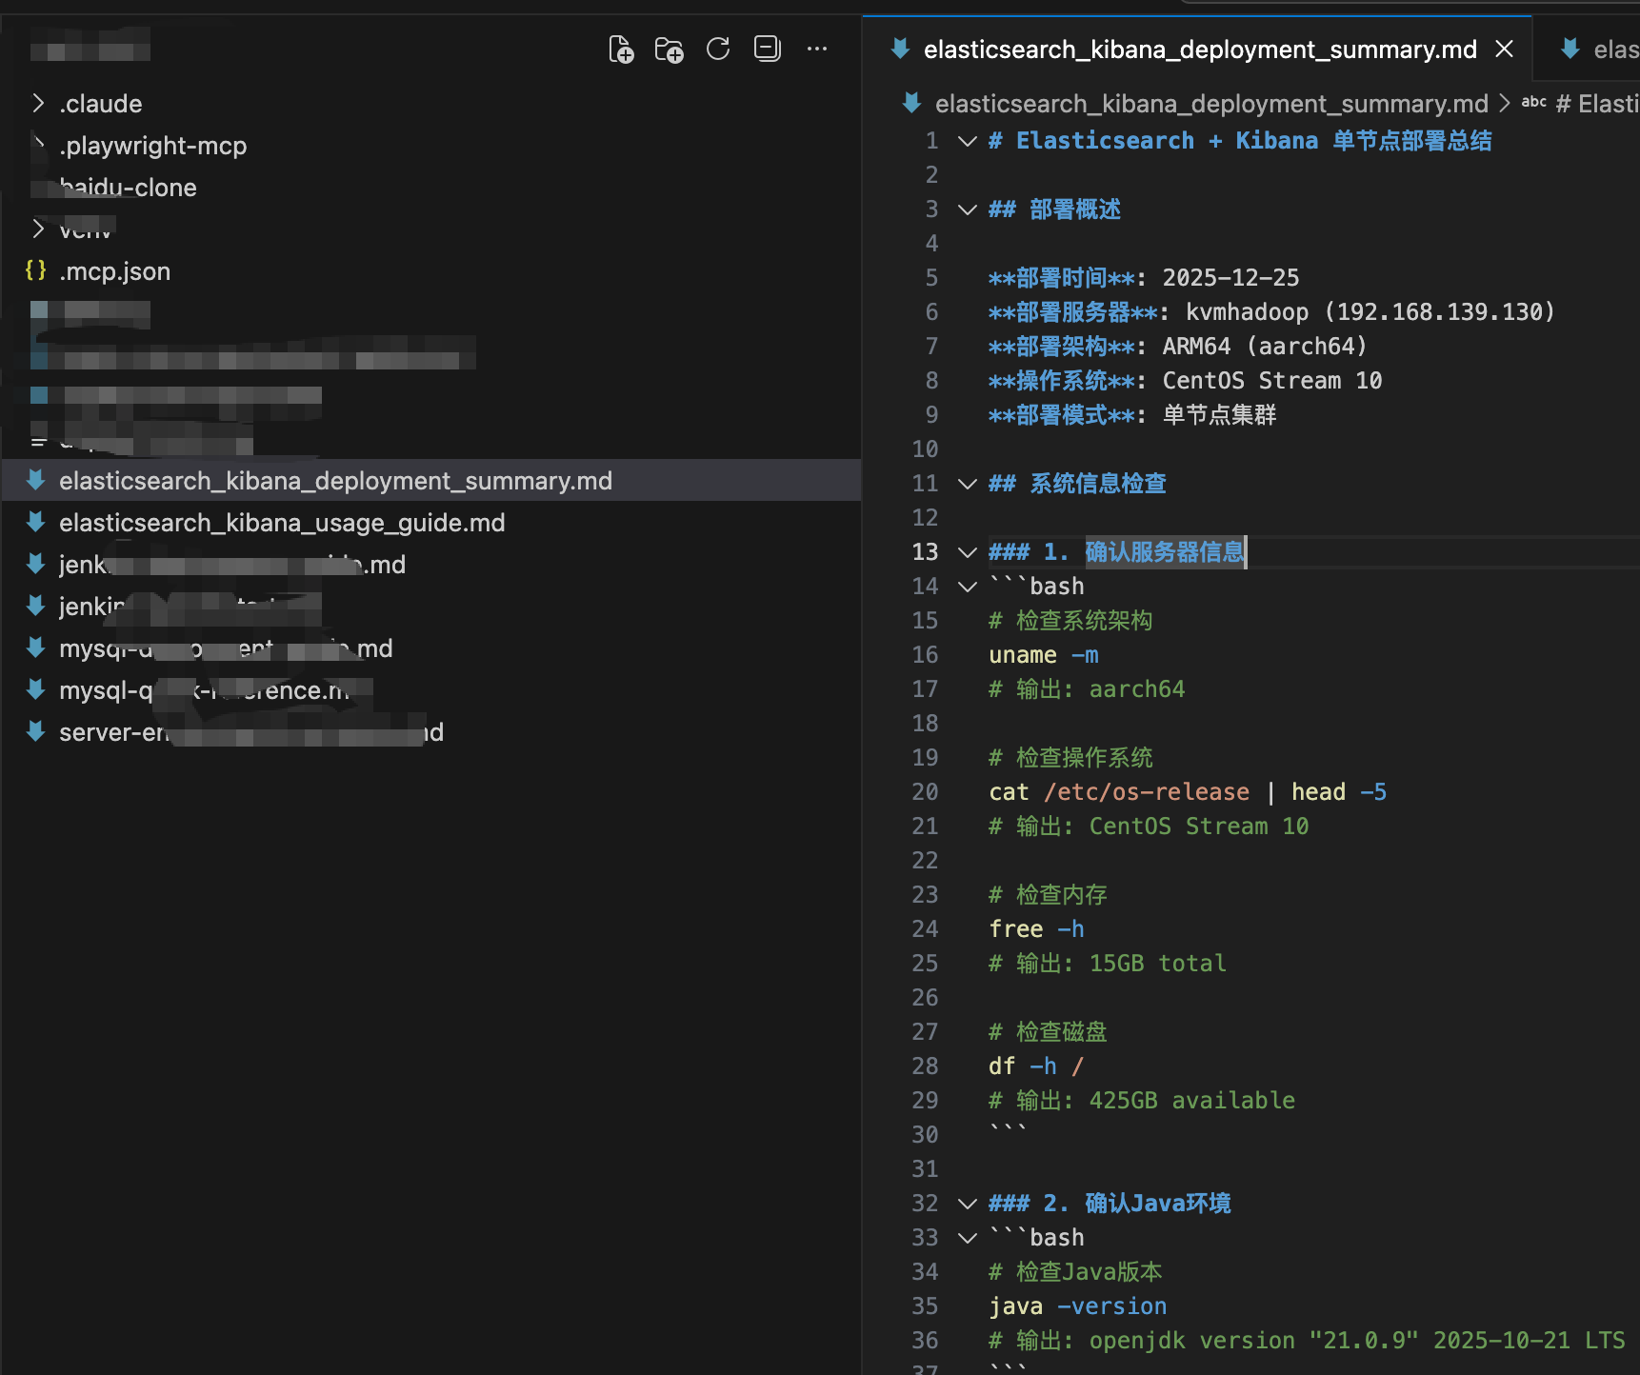The height and width of the screenshot is (1375, 1640).
Task: Fold the bash code block at line 14
Action: pos(968,587)
